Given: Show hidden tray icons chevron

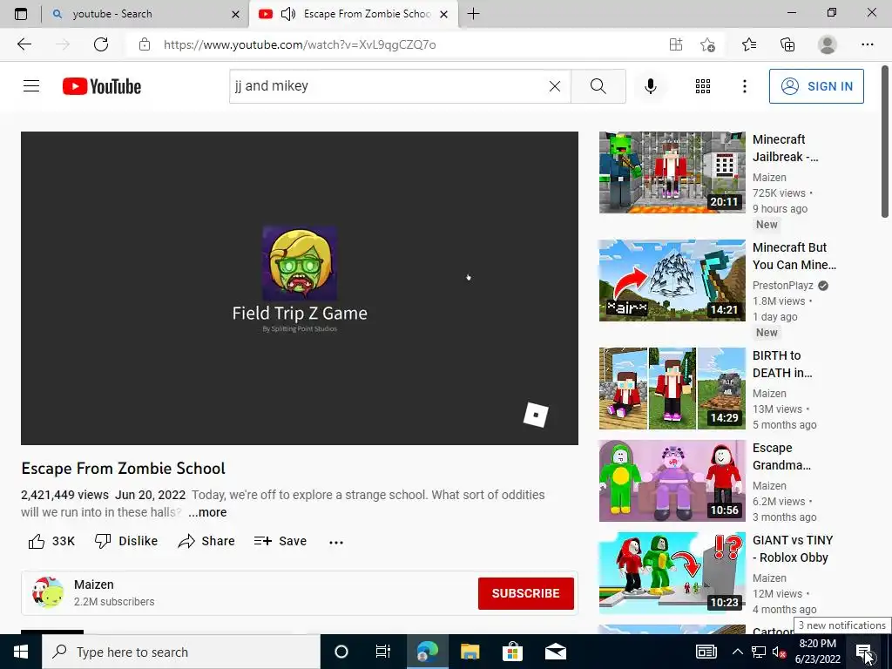Looking at the screenshot, I should (x=737, y=652).
